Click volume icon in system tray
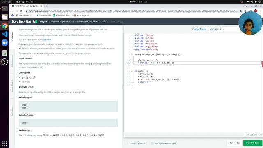This screenshot has height=148, width=263. coord(252,2)
